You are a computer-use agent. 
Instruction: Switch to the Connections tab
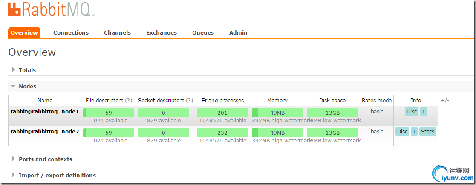(71, 32)
